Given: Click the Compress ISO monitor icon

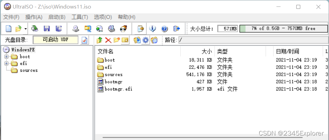Looking at the screenshot, I should point(87,29).
